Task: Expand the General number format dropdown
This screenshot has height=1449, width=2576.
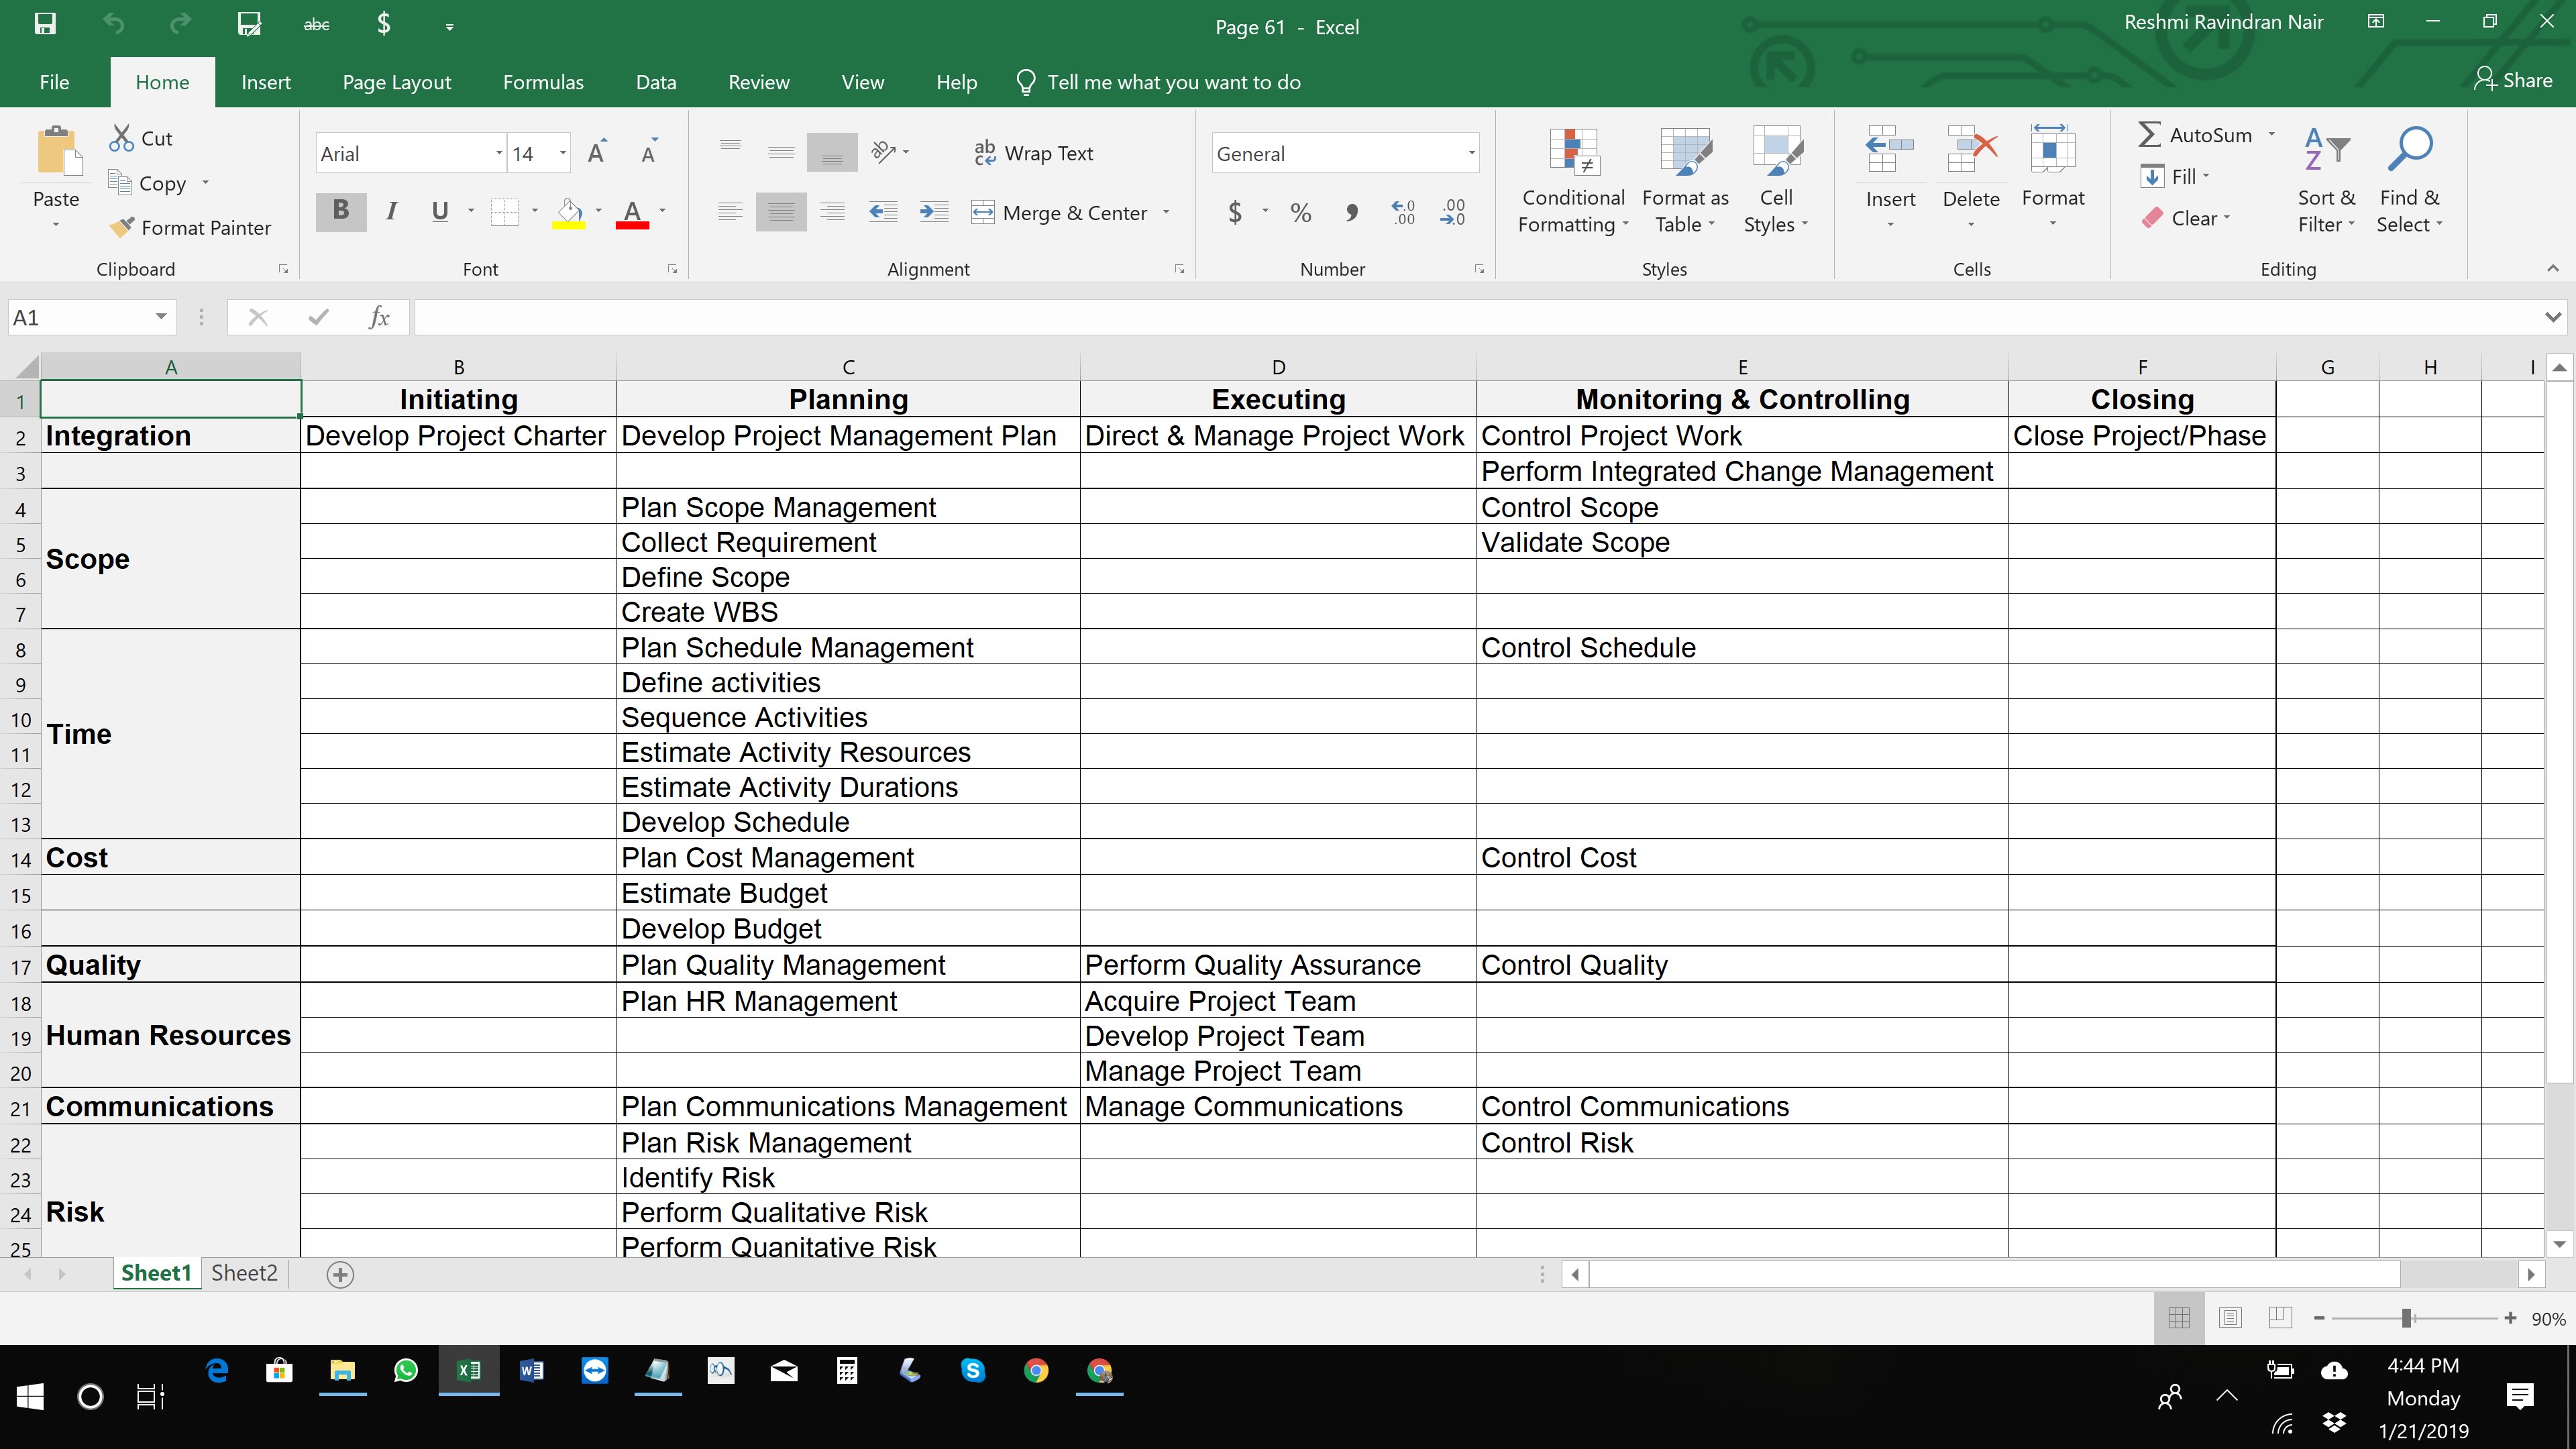Action: point(1471,154)
